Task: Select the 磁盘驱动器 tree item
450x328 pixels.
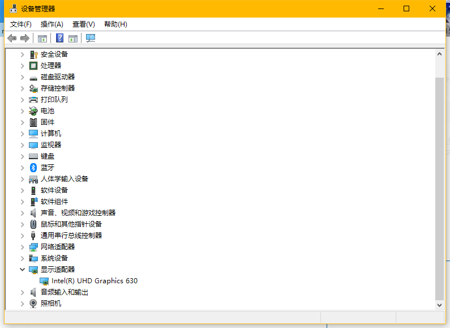Action: click(x=58, y=77)
